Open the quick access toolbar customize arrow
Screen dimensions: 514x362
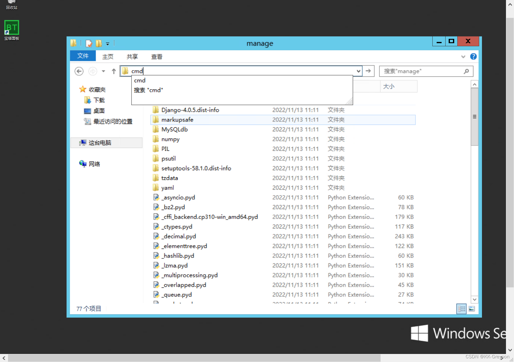108,44
